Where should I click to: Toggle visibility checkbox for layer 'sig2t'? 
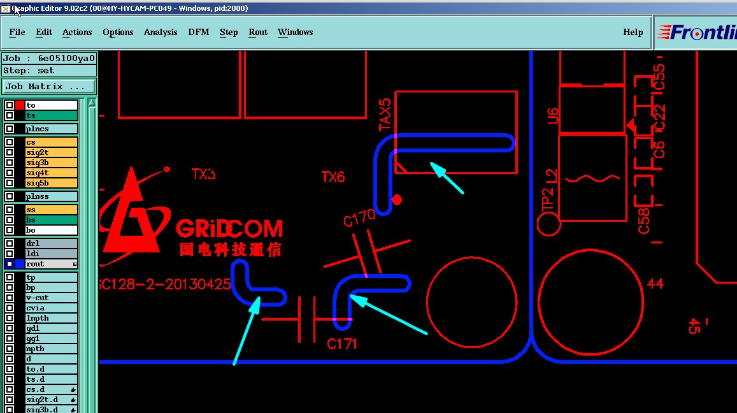[9, 152]
